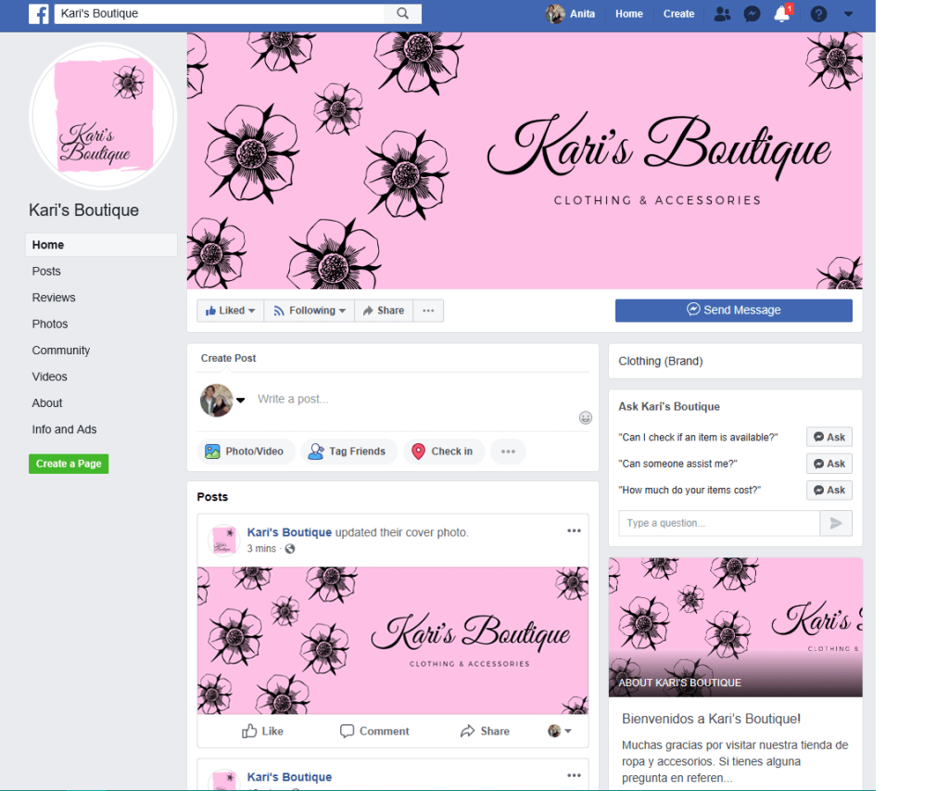Click the emoji smiley in post box

click(x=586, y=418)
